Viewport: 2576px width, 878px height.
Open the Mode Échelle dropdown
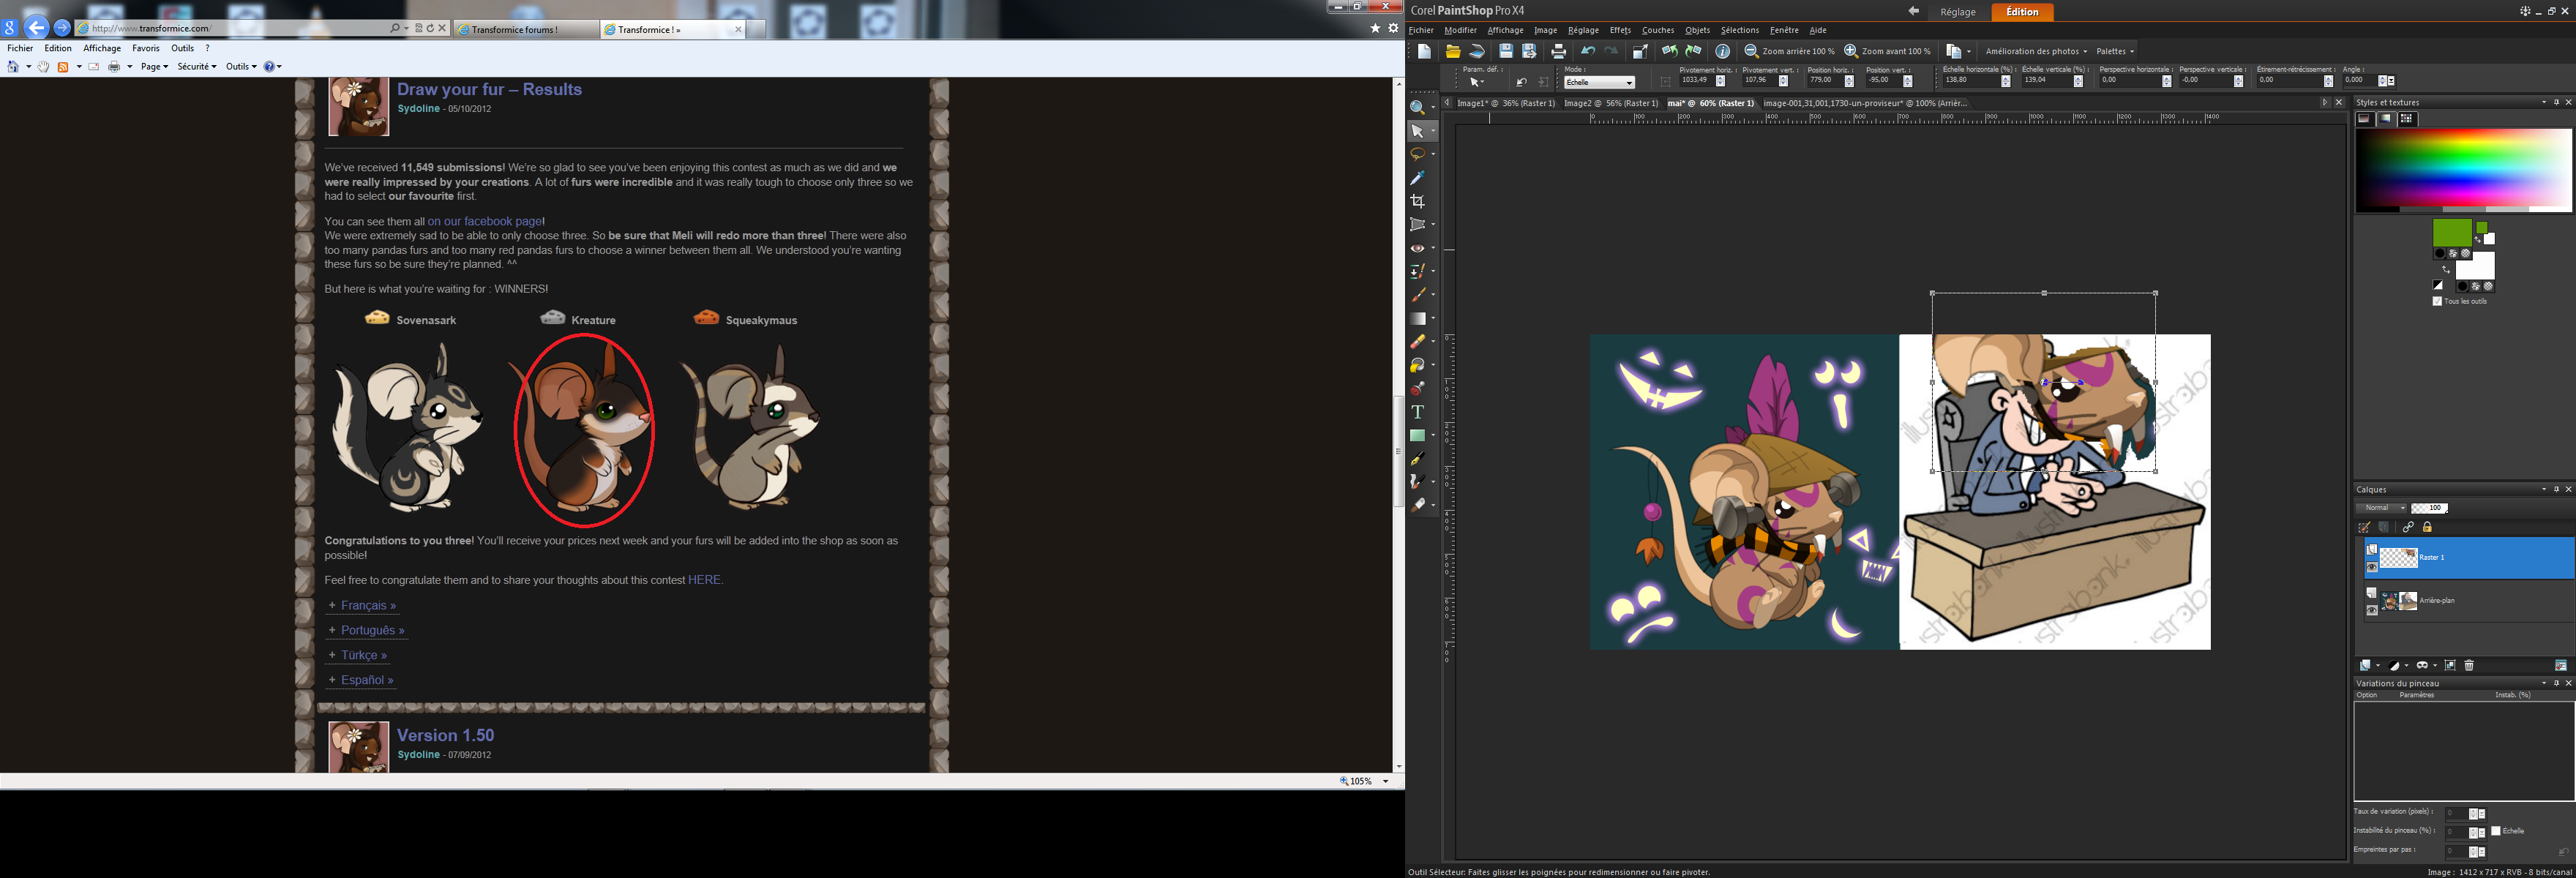click(1599, 82)
